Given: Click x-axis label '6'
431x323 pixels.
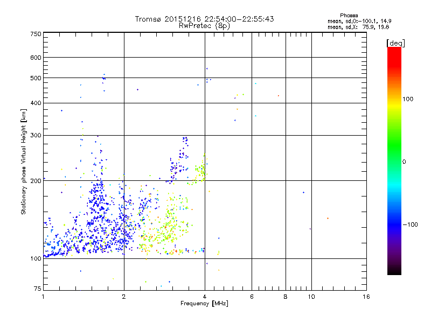Looking at the screenshot, I should tap(252, 297).
